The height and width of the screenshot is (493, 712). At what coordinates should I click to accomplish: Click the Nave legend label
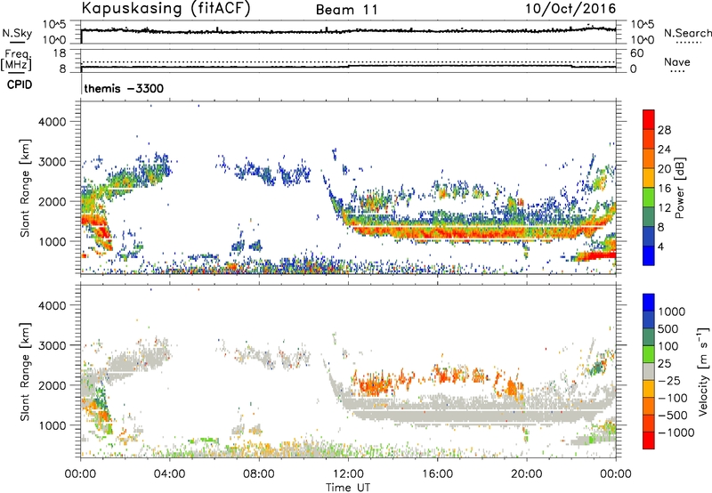676,62
